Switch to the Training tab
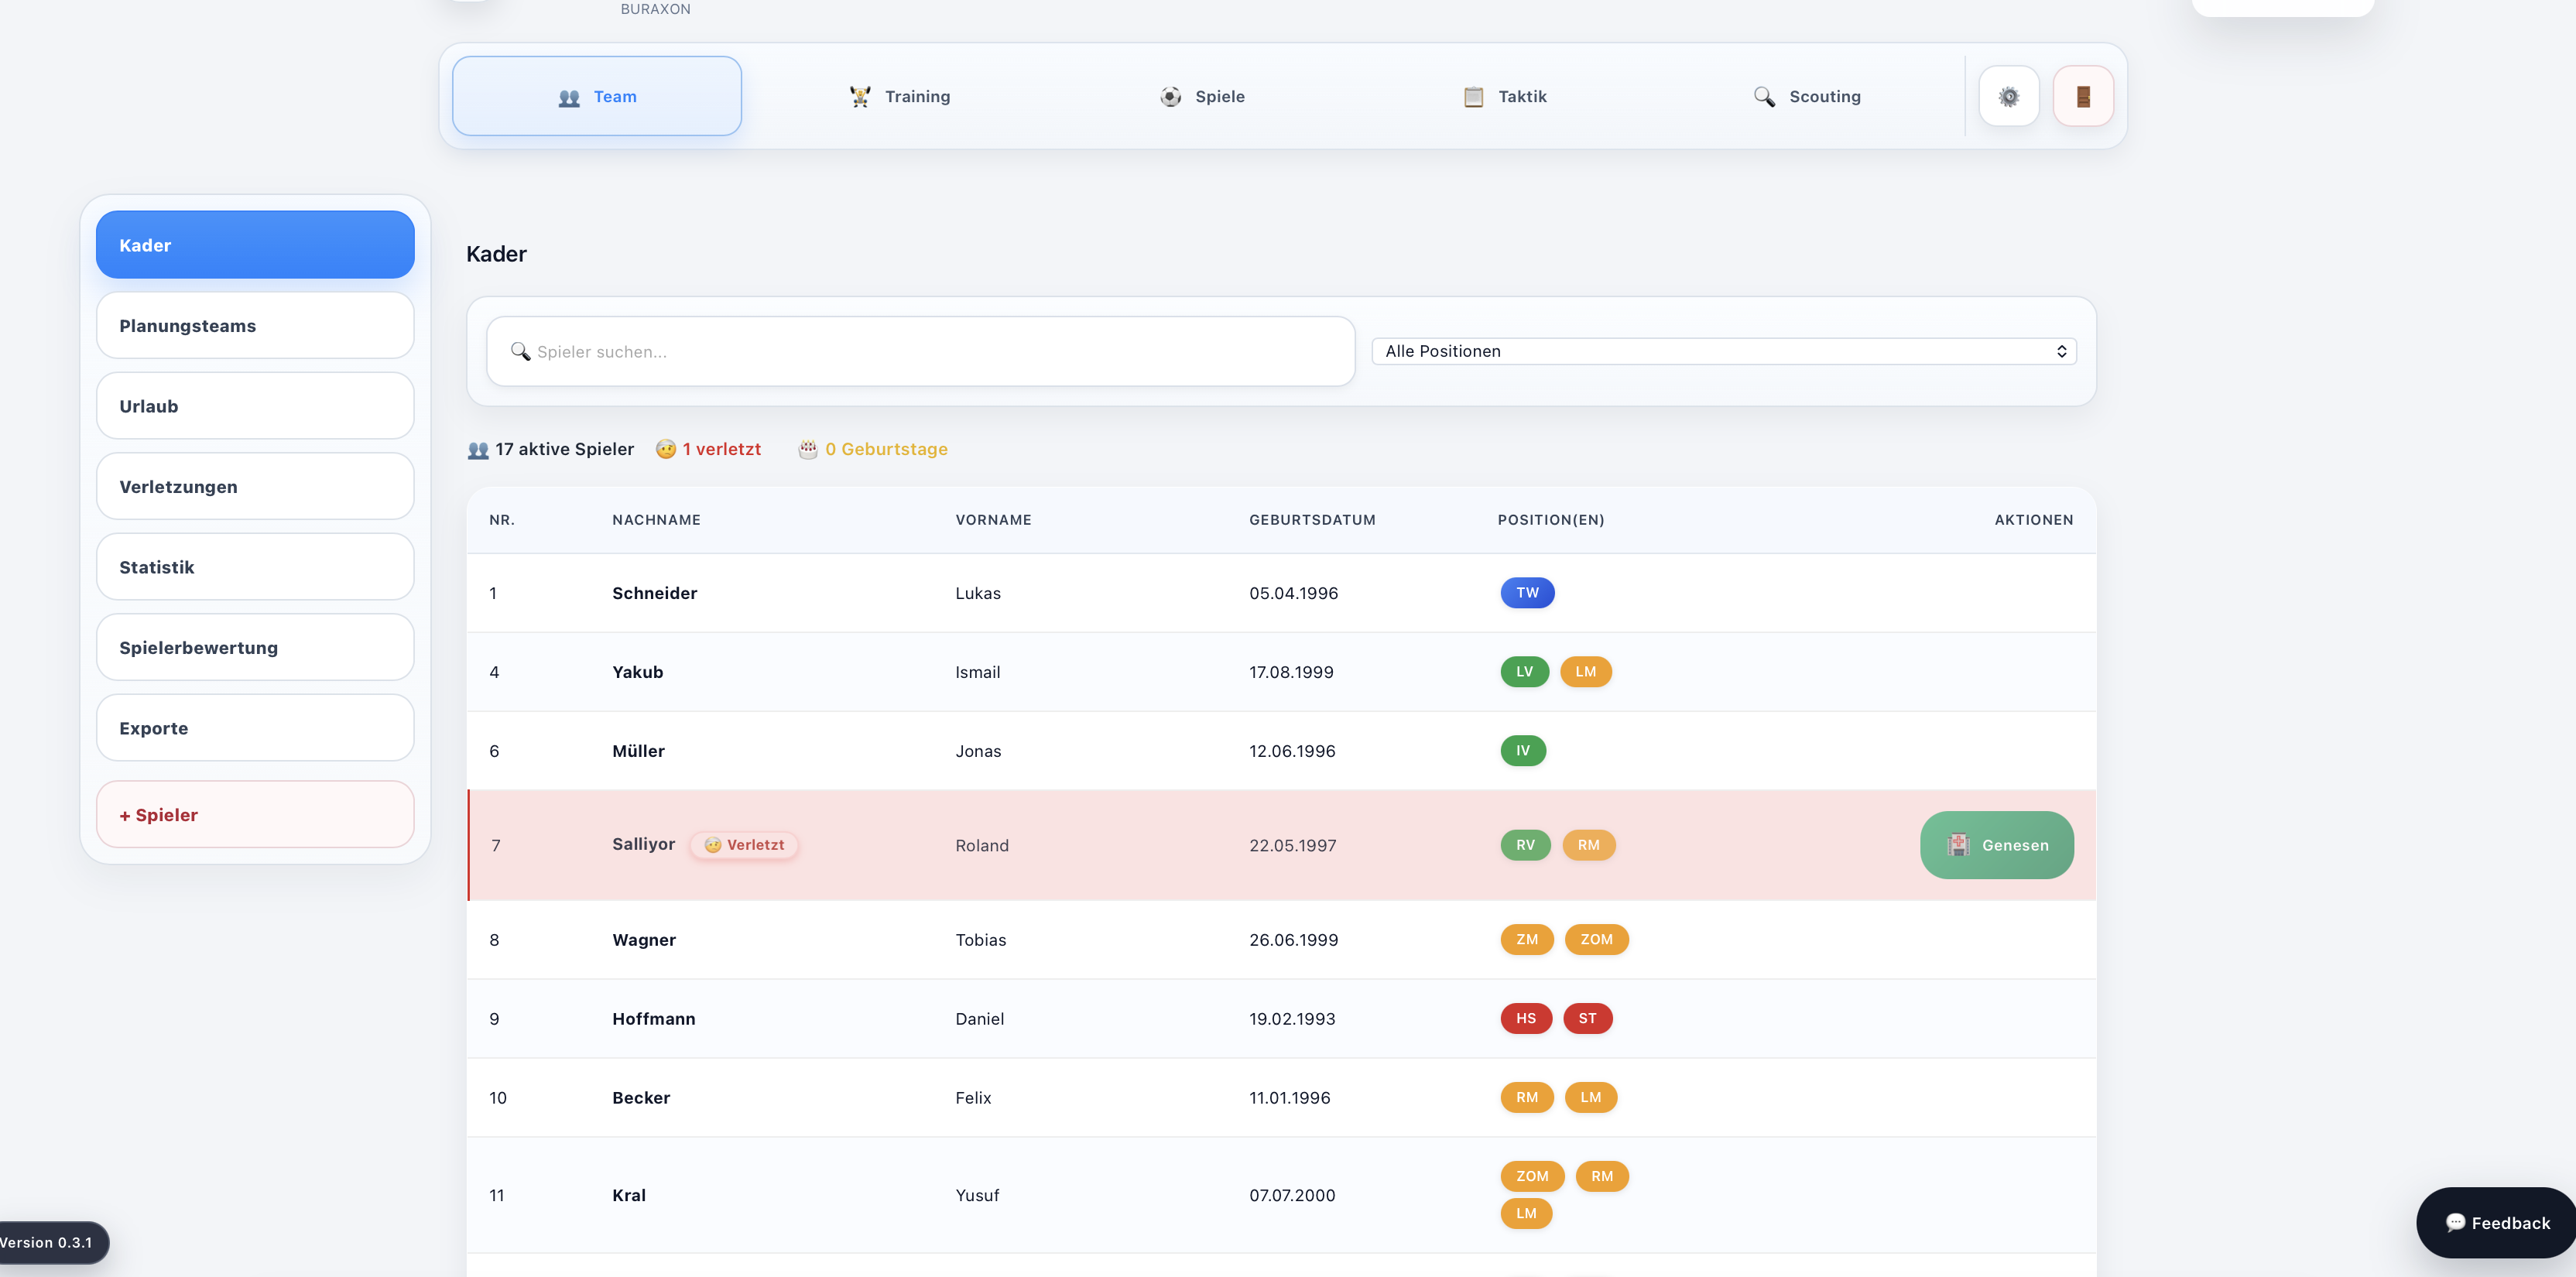Viewport: 2576px width, 1277px height. click(x=899, y=96)
